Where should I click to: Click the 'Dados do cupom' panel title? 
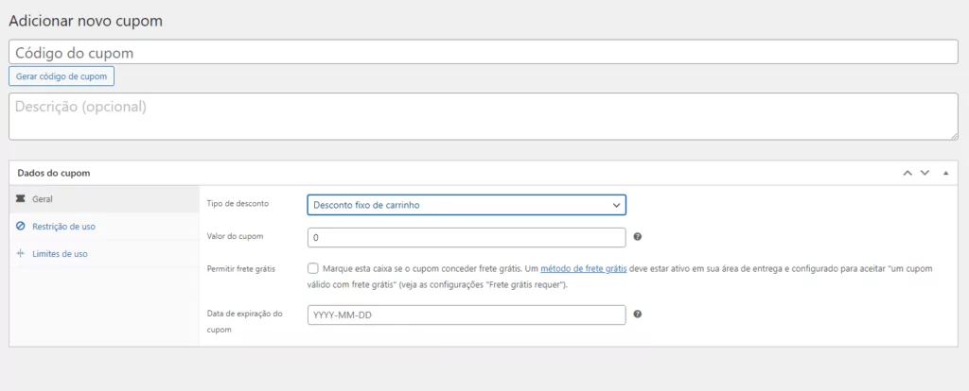click(x=54, y=173)
